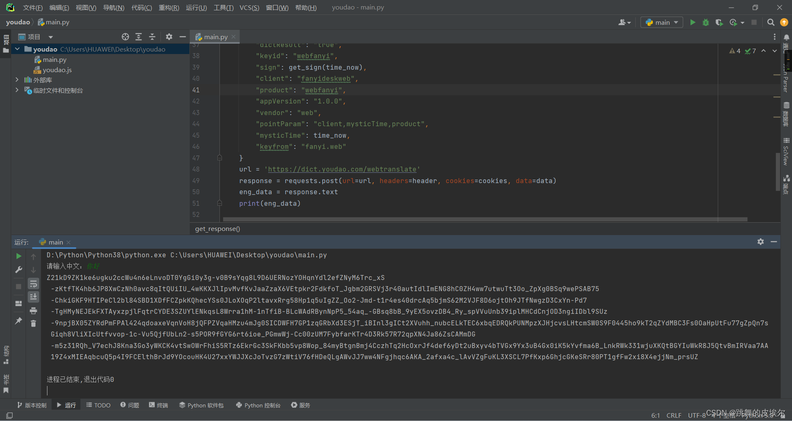Restore layout icon in Run window

(x=19, y=303)
